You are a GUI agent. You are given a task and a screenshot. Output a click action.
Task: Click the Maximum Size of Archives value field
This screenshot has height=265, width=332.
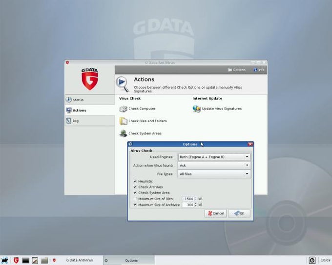(x=188, y=205)
